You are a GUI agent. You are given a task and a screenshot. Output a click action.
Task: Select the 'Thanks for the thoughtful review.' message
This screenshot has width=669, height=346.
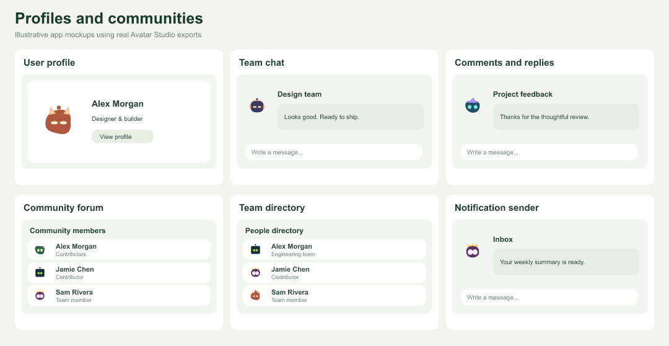[x=566, y=117]
